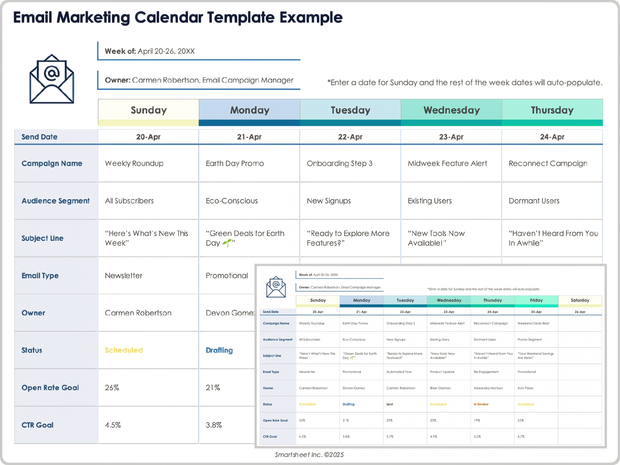Click the envelope email icon at top left
The width and height of the screenshot is (620, 465).
pos(52,78)
